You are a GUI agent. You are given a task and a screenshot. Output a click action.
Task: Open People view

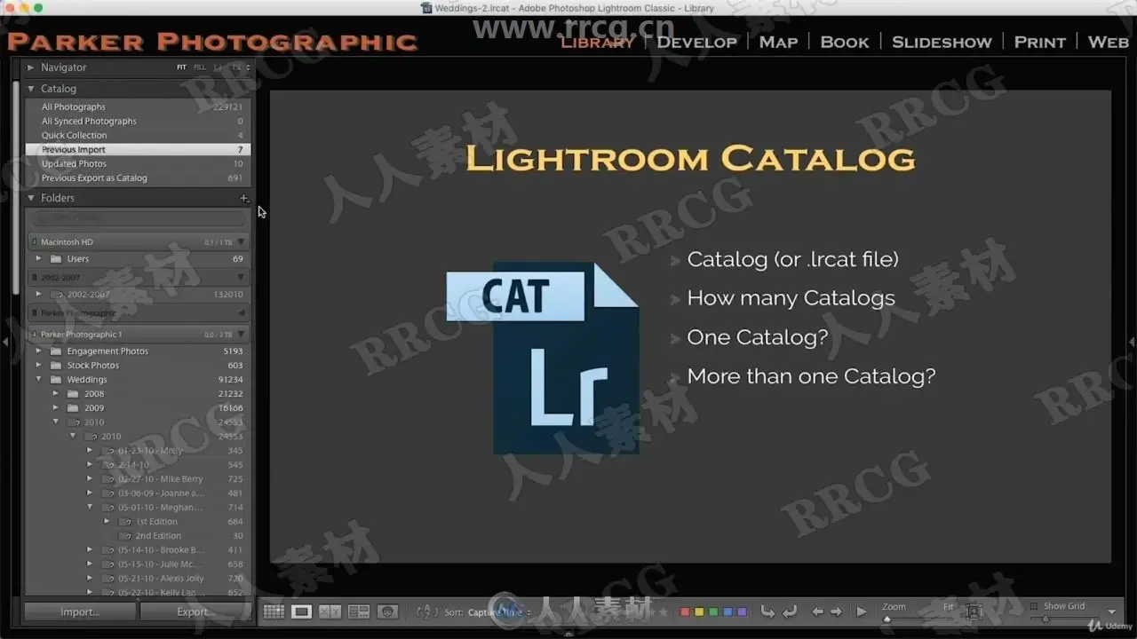[x=387, y=611]
